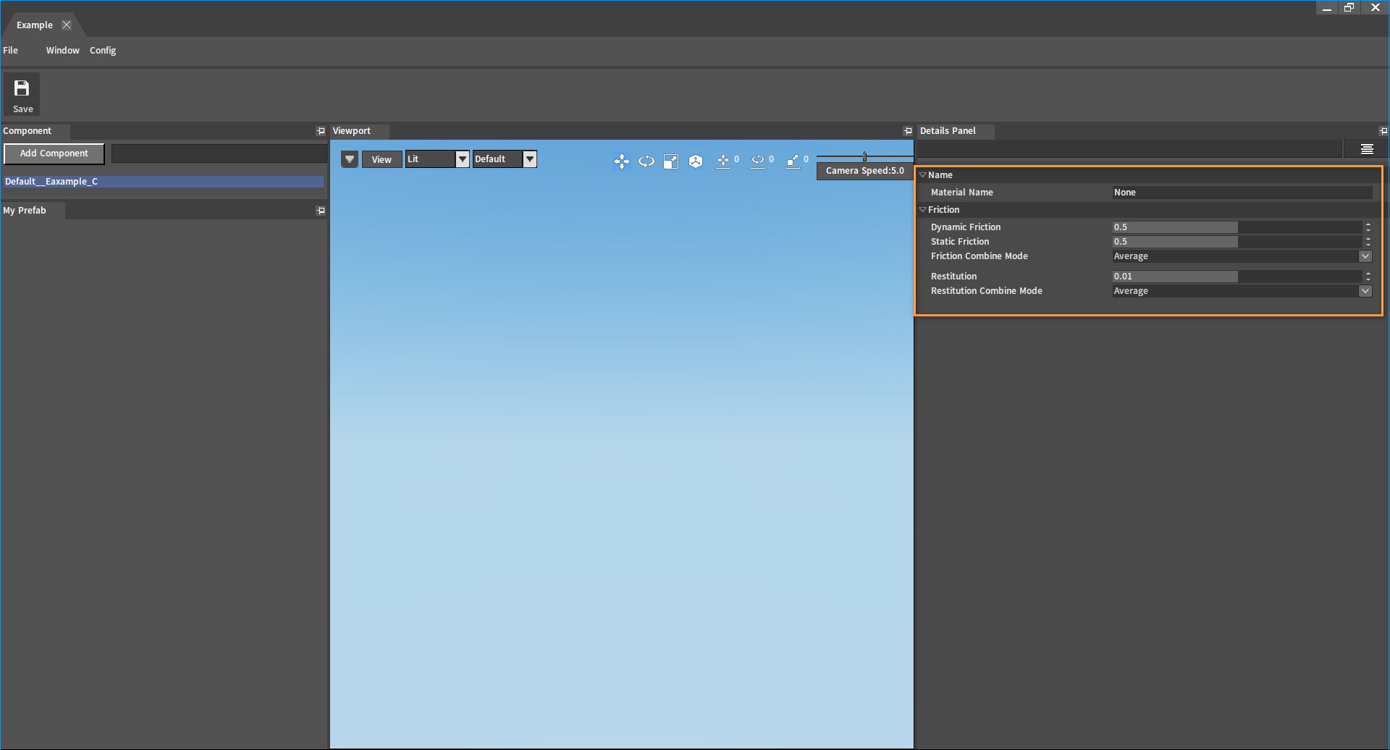Click the Static Friction label
1390x750 pixels.
(960, 242)
